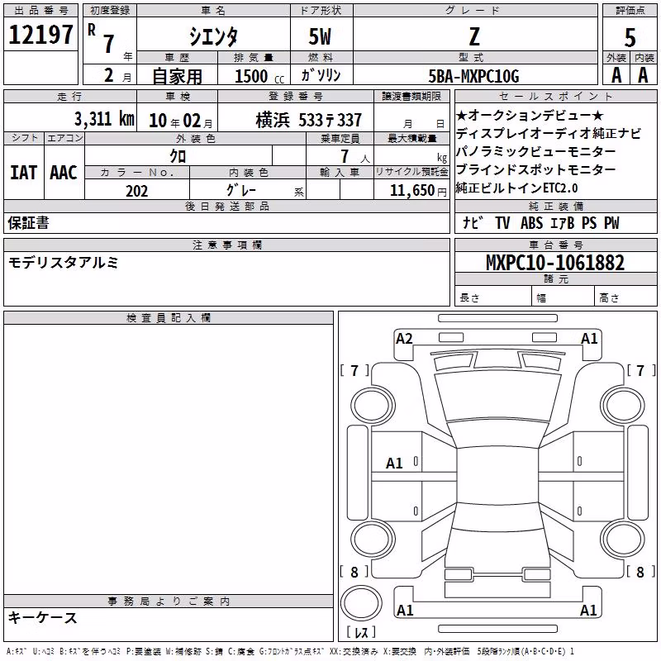661x661 pixels.
Task: Click sales point ★オークションデビュー★
Action: (x=530, y=115)
